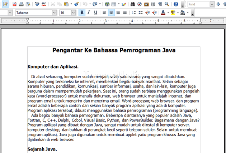The width and height of the screenshot is (226, 153).
Task: Open Data Sources cylinder icon
Action: tap(153, 4)
